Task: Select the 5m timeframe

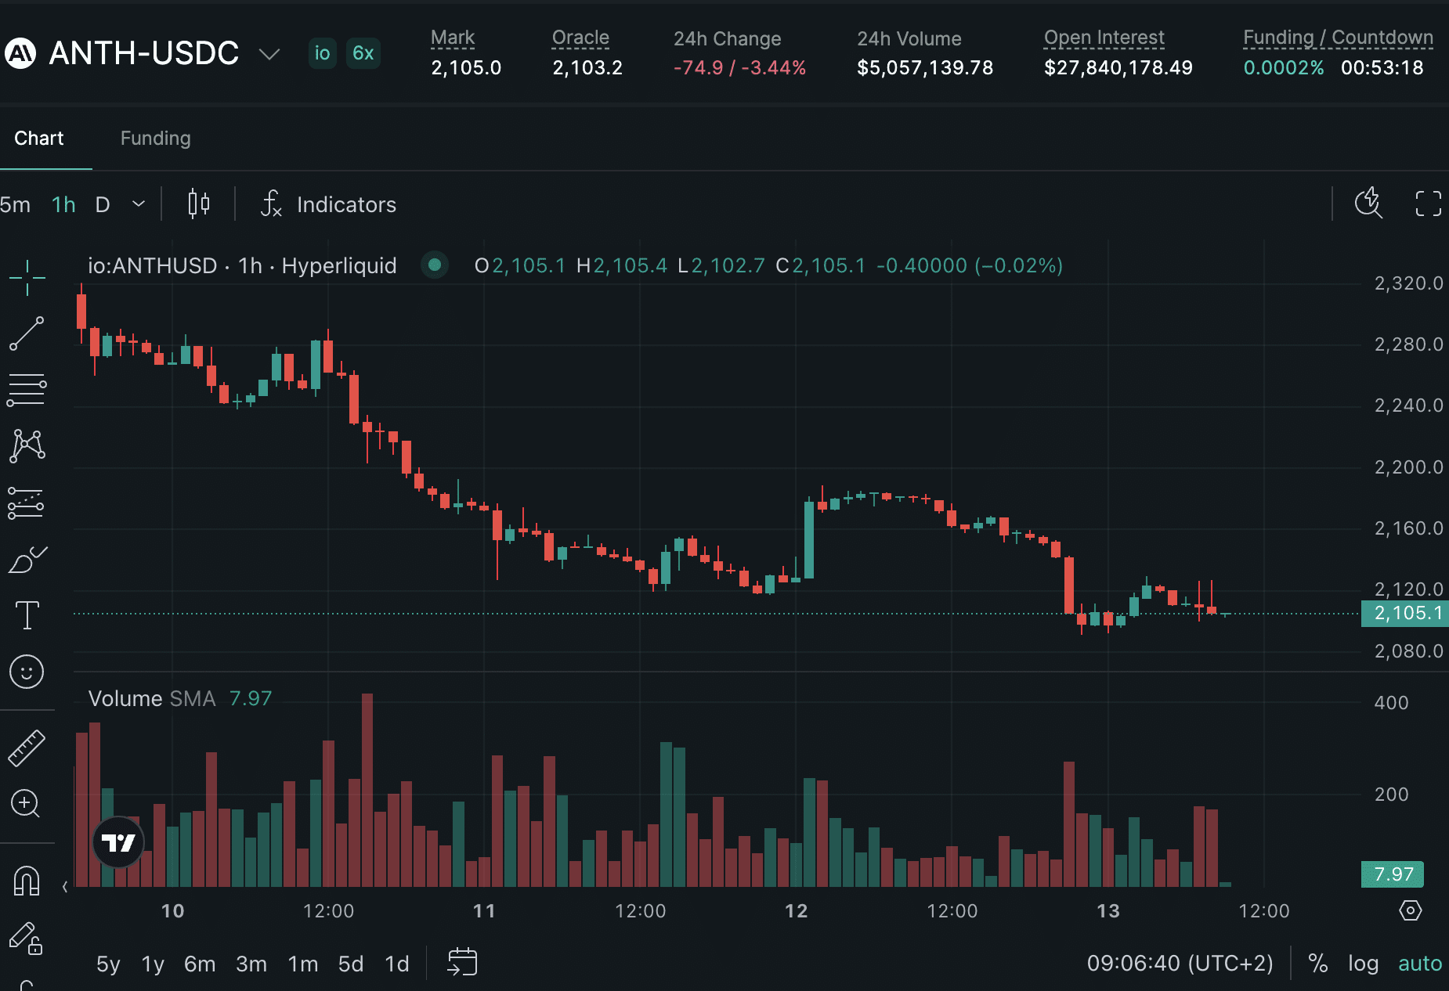Action: point(15,205)
